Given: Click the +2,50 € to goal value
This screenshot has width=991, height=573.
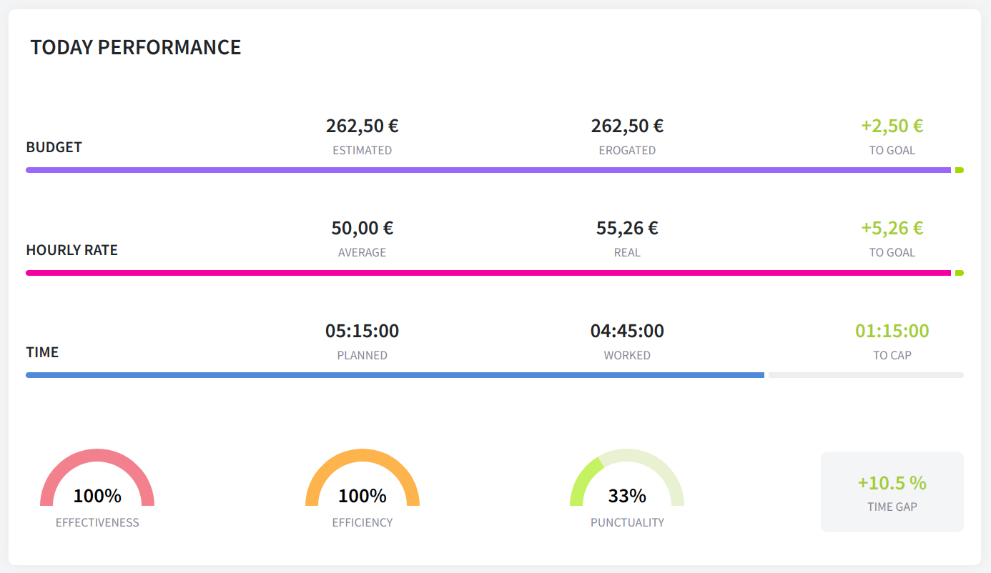Looking at the screenshot, I should click(x=892, y=126).
